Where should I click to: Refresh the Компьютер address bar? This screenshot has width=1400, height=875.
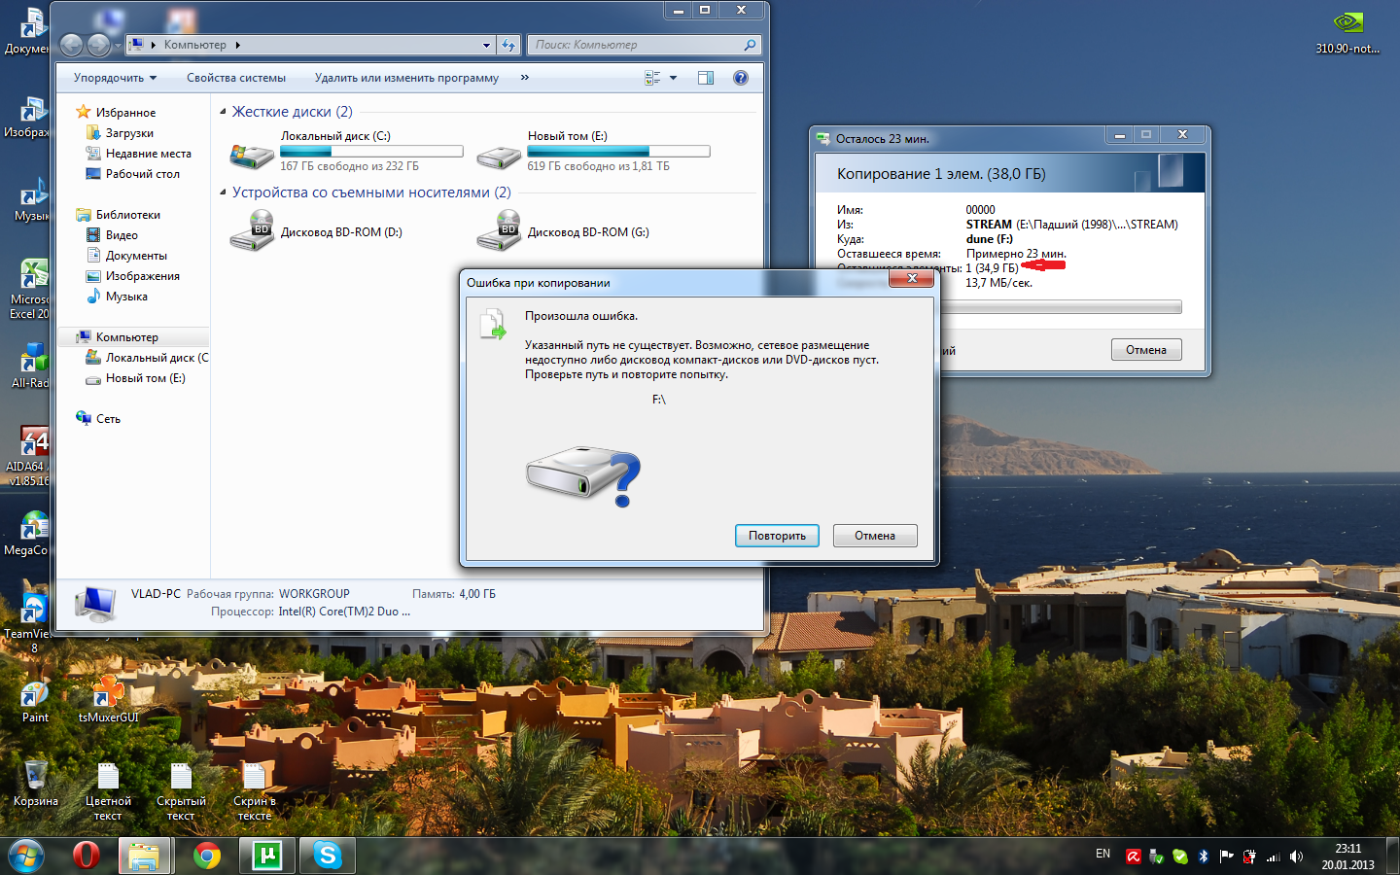point(509,45)
